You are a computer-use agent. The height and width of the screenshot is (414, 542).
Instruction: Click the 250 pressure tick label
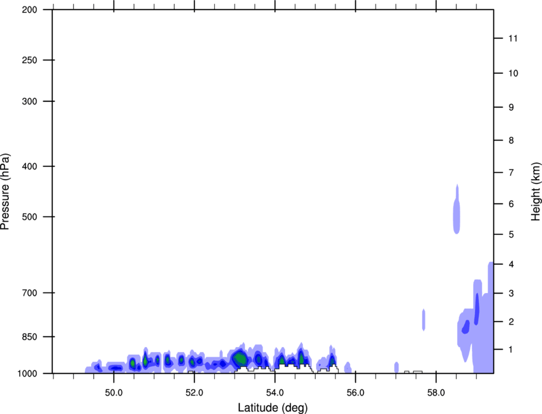pos(29,60)
